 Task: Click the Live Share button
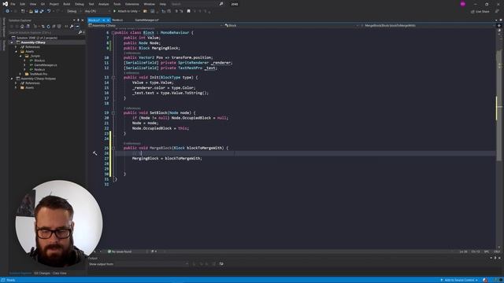click(x=480, y=12)
